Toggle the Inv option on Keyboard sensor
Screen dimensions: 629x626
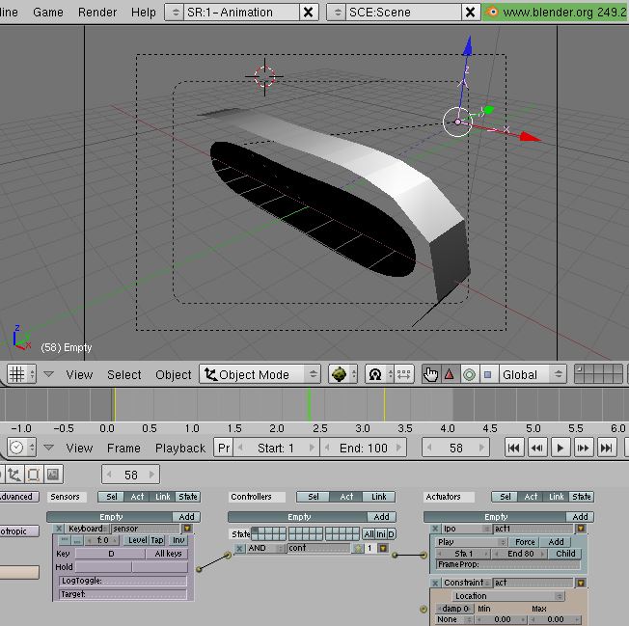(178, 541)
